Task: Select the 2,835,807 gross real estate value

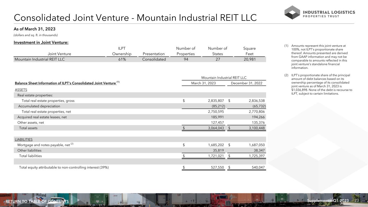Action: click(216, 101)
